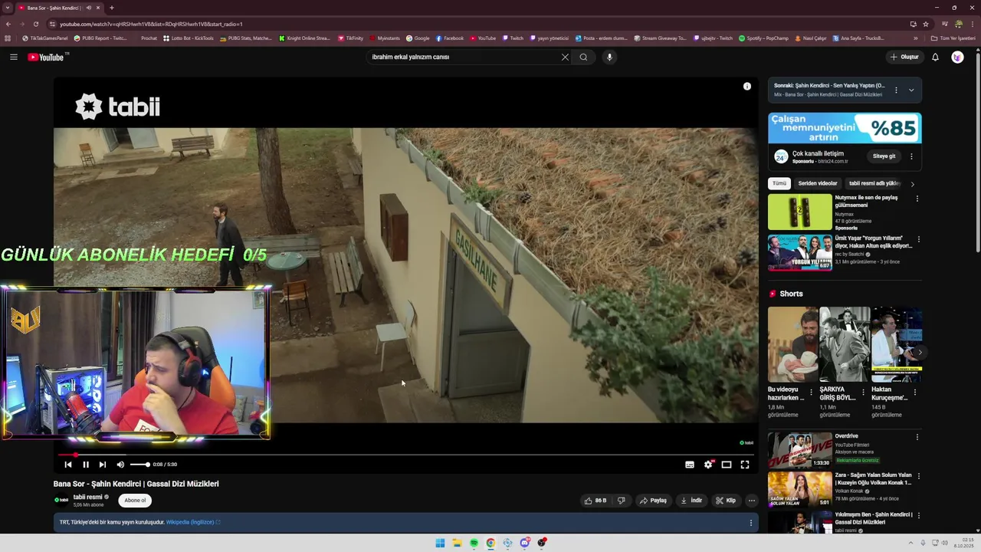This screenshot has width=981, height=552.
Task: Select the Tümü filter chip
Action: [779, 184]
